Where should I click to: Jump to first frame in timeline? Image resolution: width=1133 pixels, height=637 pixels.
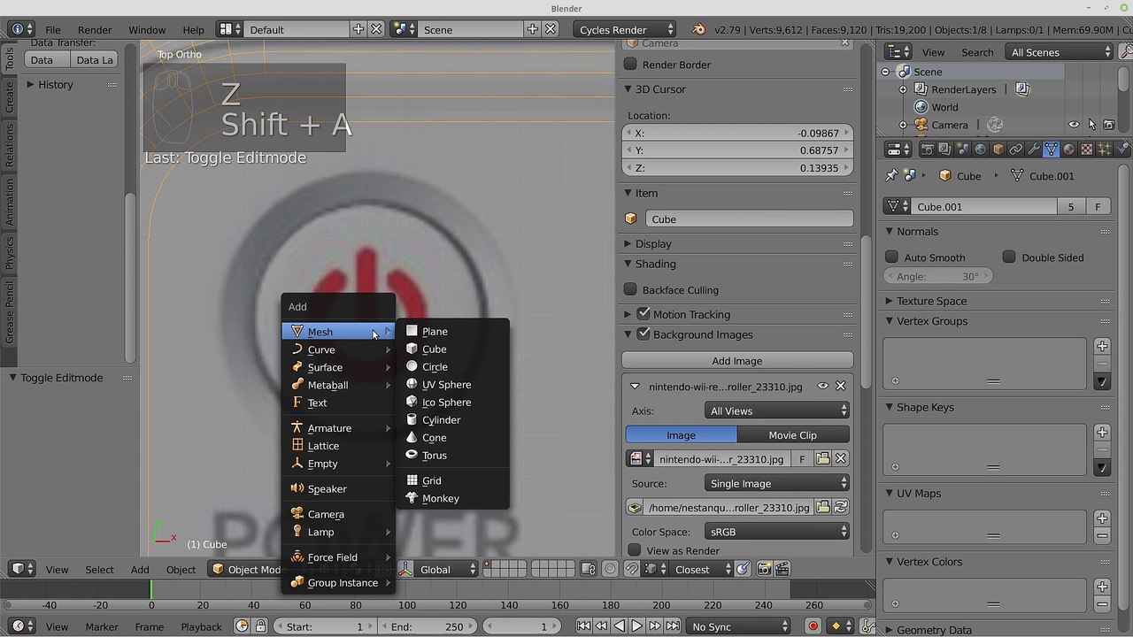[583, 625]
